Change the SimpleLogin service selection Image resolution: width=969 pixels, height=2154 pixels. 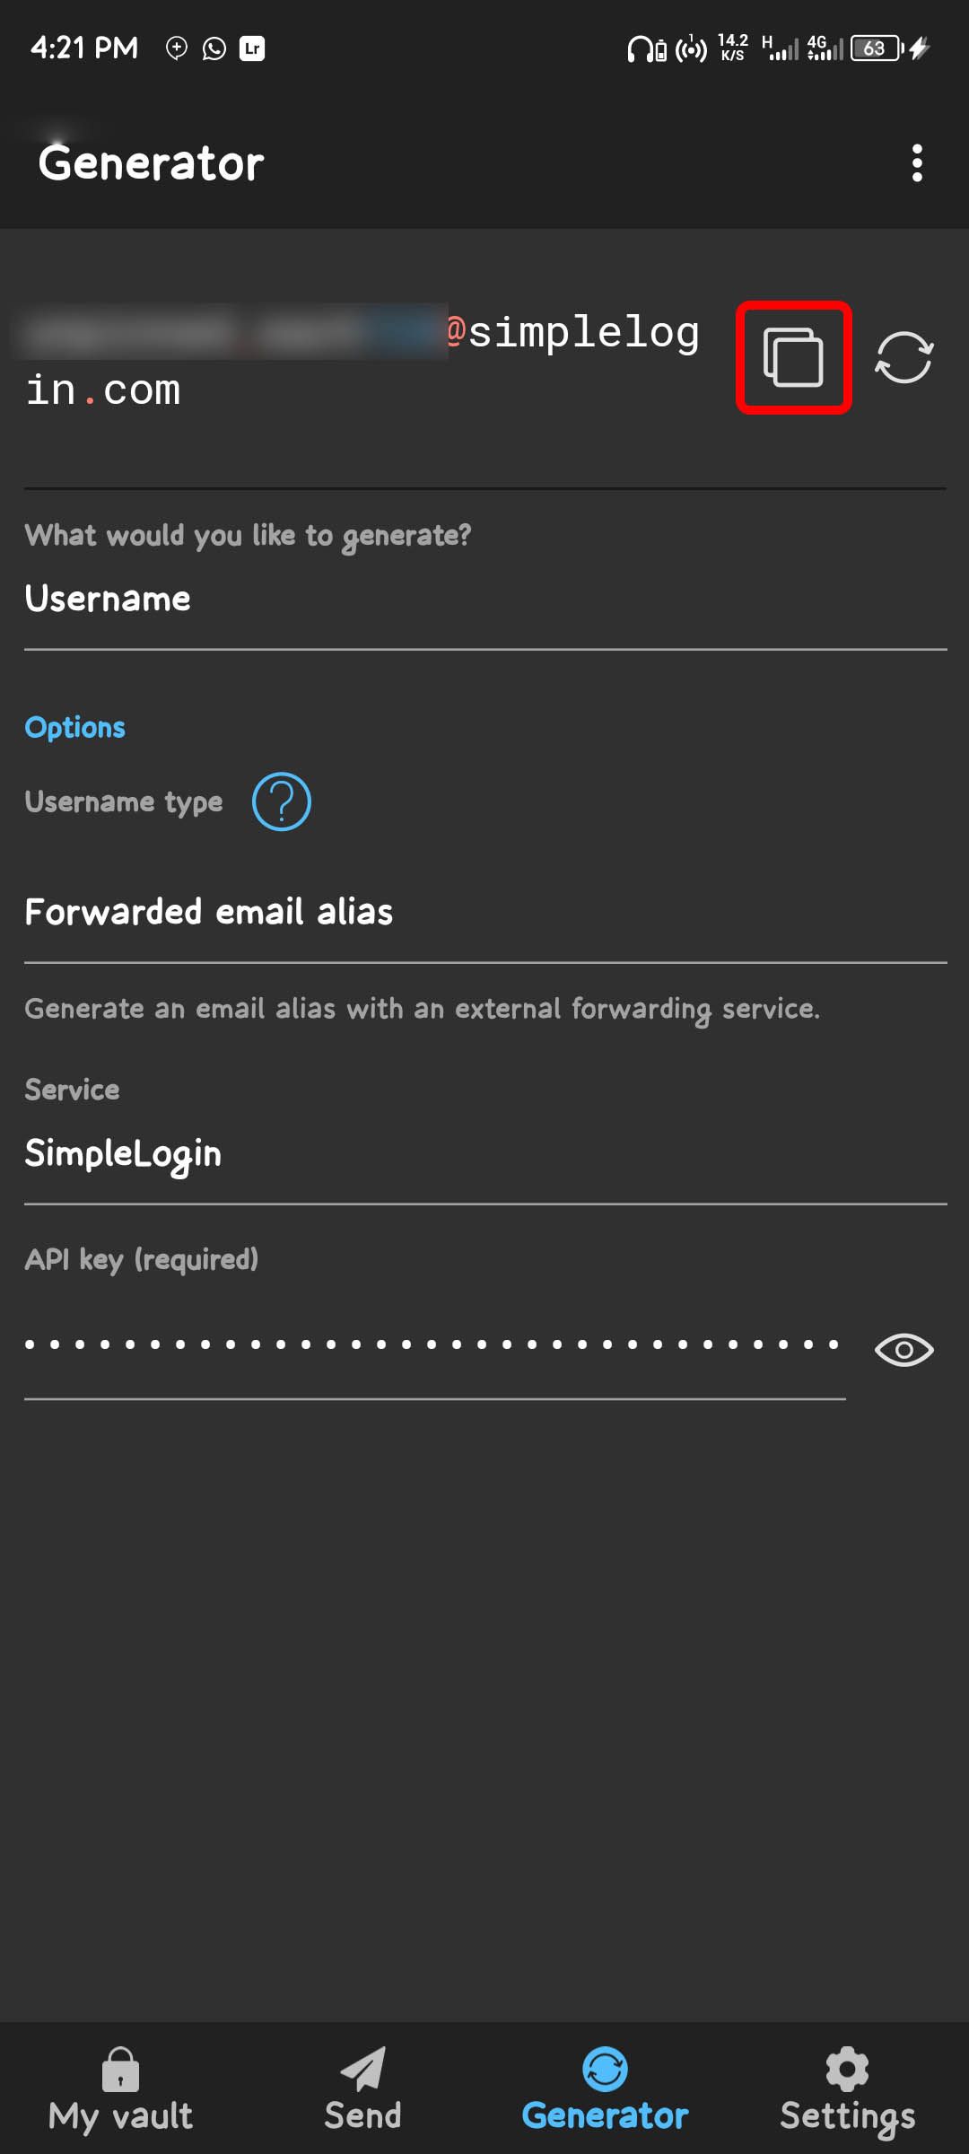click(484, 1153)
